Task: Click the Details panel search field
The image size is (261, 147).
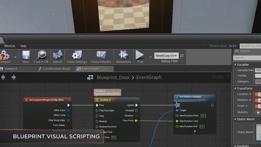Action: tap(247, 58)
